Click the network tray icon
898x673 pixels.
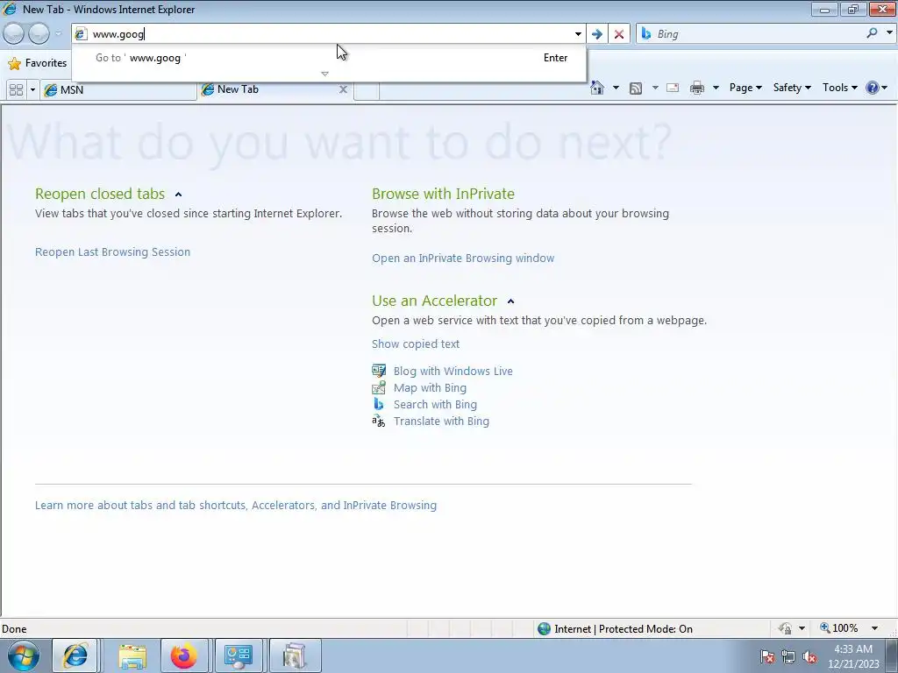(x=788, y=657)
